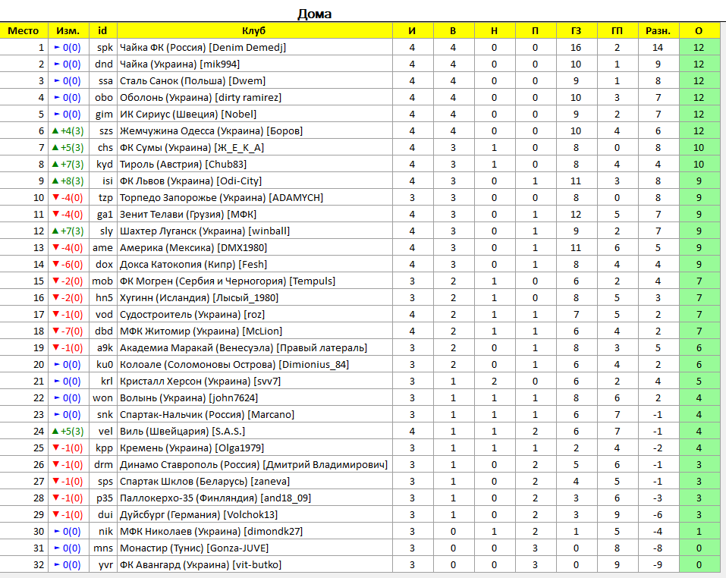
Task: Select club 'Колоале (Соломоновы Острова) [Dimionius_84]'
Action: [x=234, y=365]
